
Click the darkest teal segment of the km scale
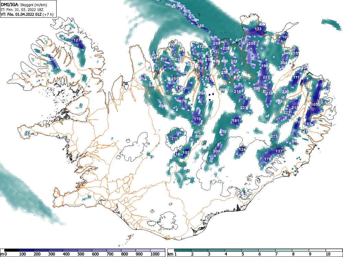(183, 250)
